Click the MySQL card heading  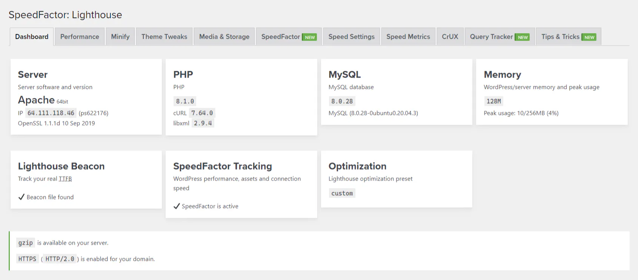[344, 75]
